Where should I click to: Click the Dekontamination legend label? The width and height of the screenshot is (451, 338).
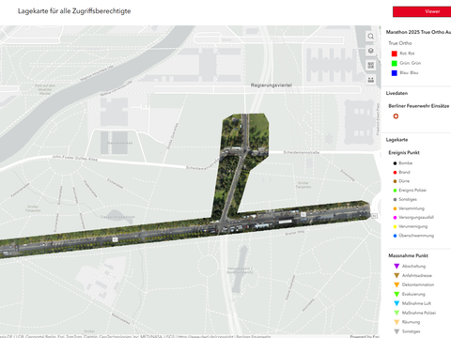(418, 284)
